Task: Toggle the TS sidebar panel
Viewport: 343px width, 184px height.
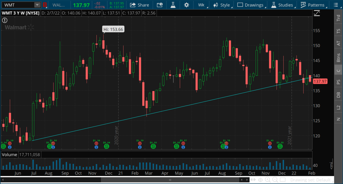Action: tap(338, 31)
